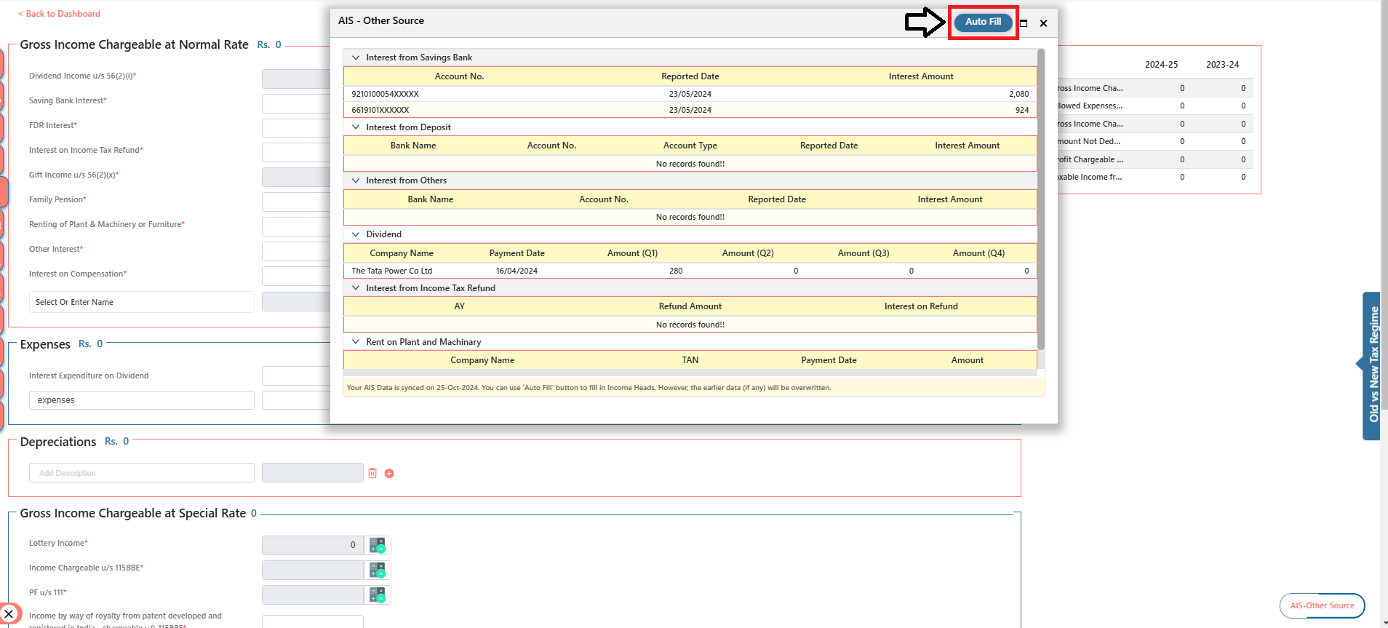Click the Amount (Q2) column header
This screenshot has width=1388, height=628.
[748, 253]
